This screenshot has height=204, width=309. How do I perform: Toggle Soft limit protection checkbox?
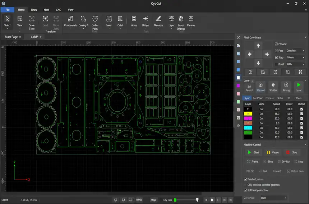pos(245,190)
